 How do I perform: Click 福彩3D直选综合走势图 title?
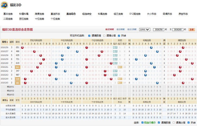tap(17, 30)
